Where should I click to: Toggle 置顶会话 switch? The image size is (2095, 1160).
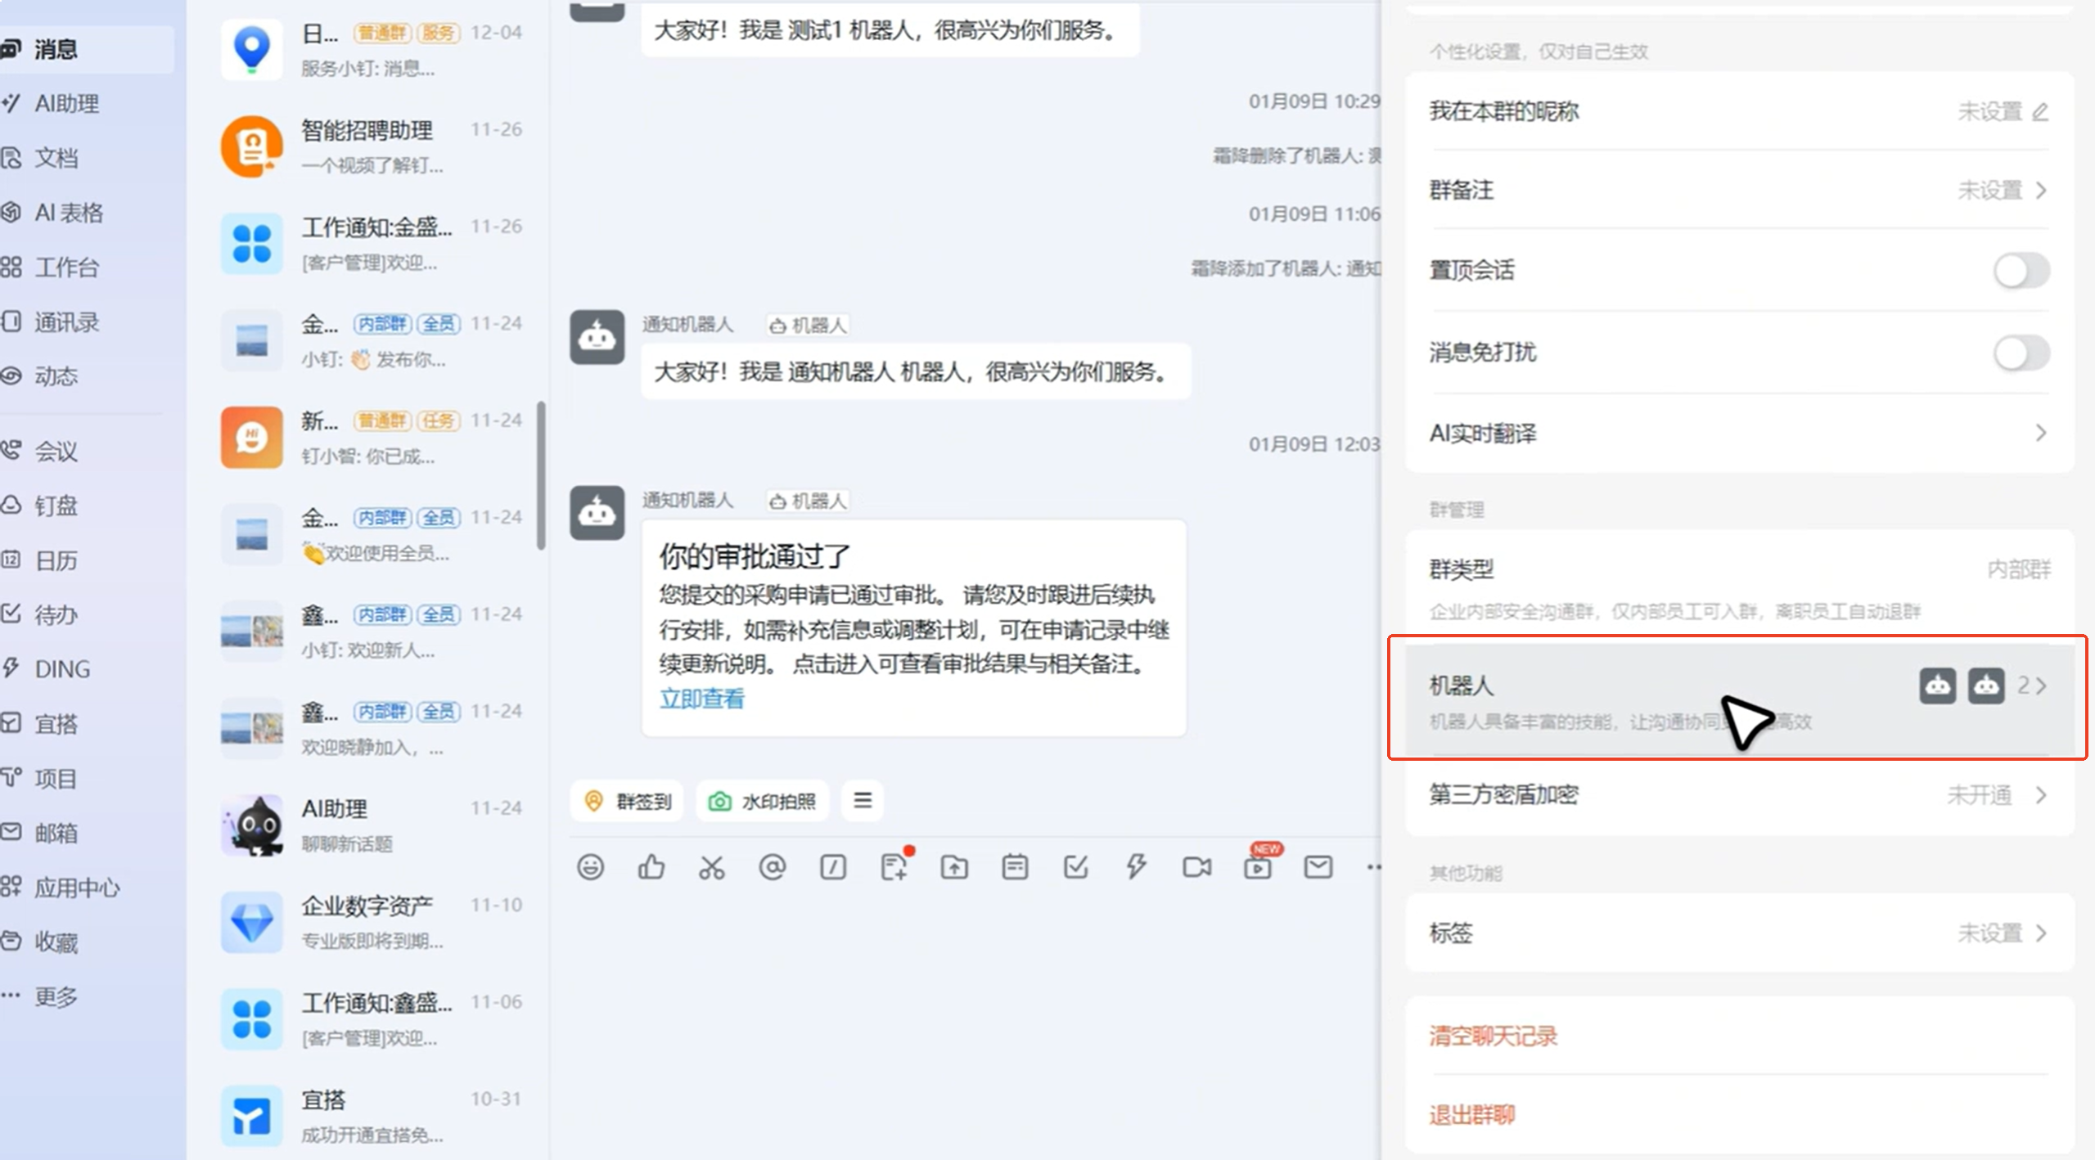(2021, 271)
